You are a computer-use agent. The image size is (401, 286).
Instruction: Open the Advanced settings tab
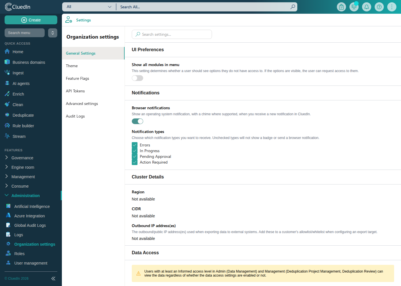pyautogui.click(x=93, y=104)
